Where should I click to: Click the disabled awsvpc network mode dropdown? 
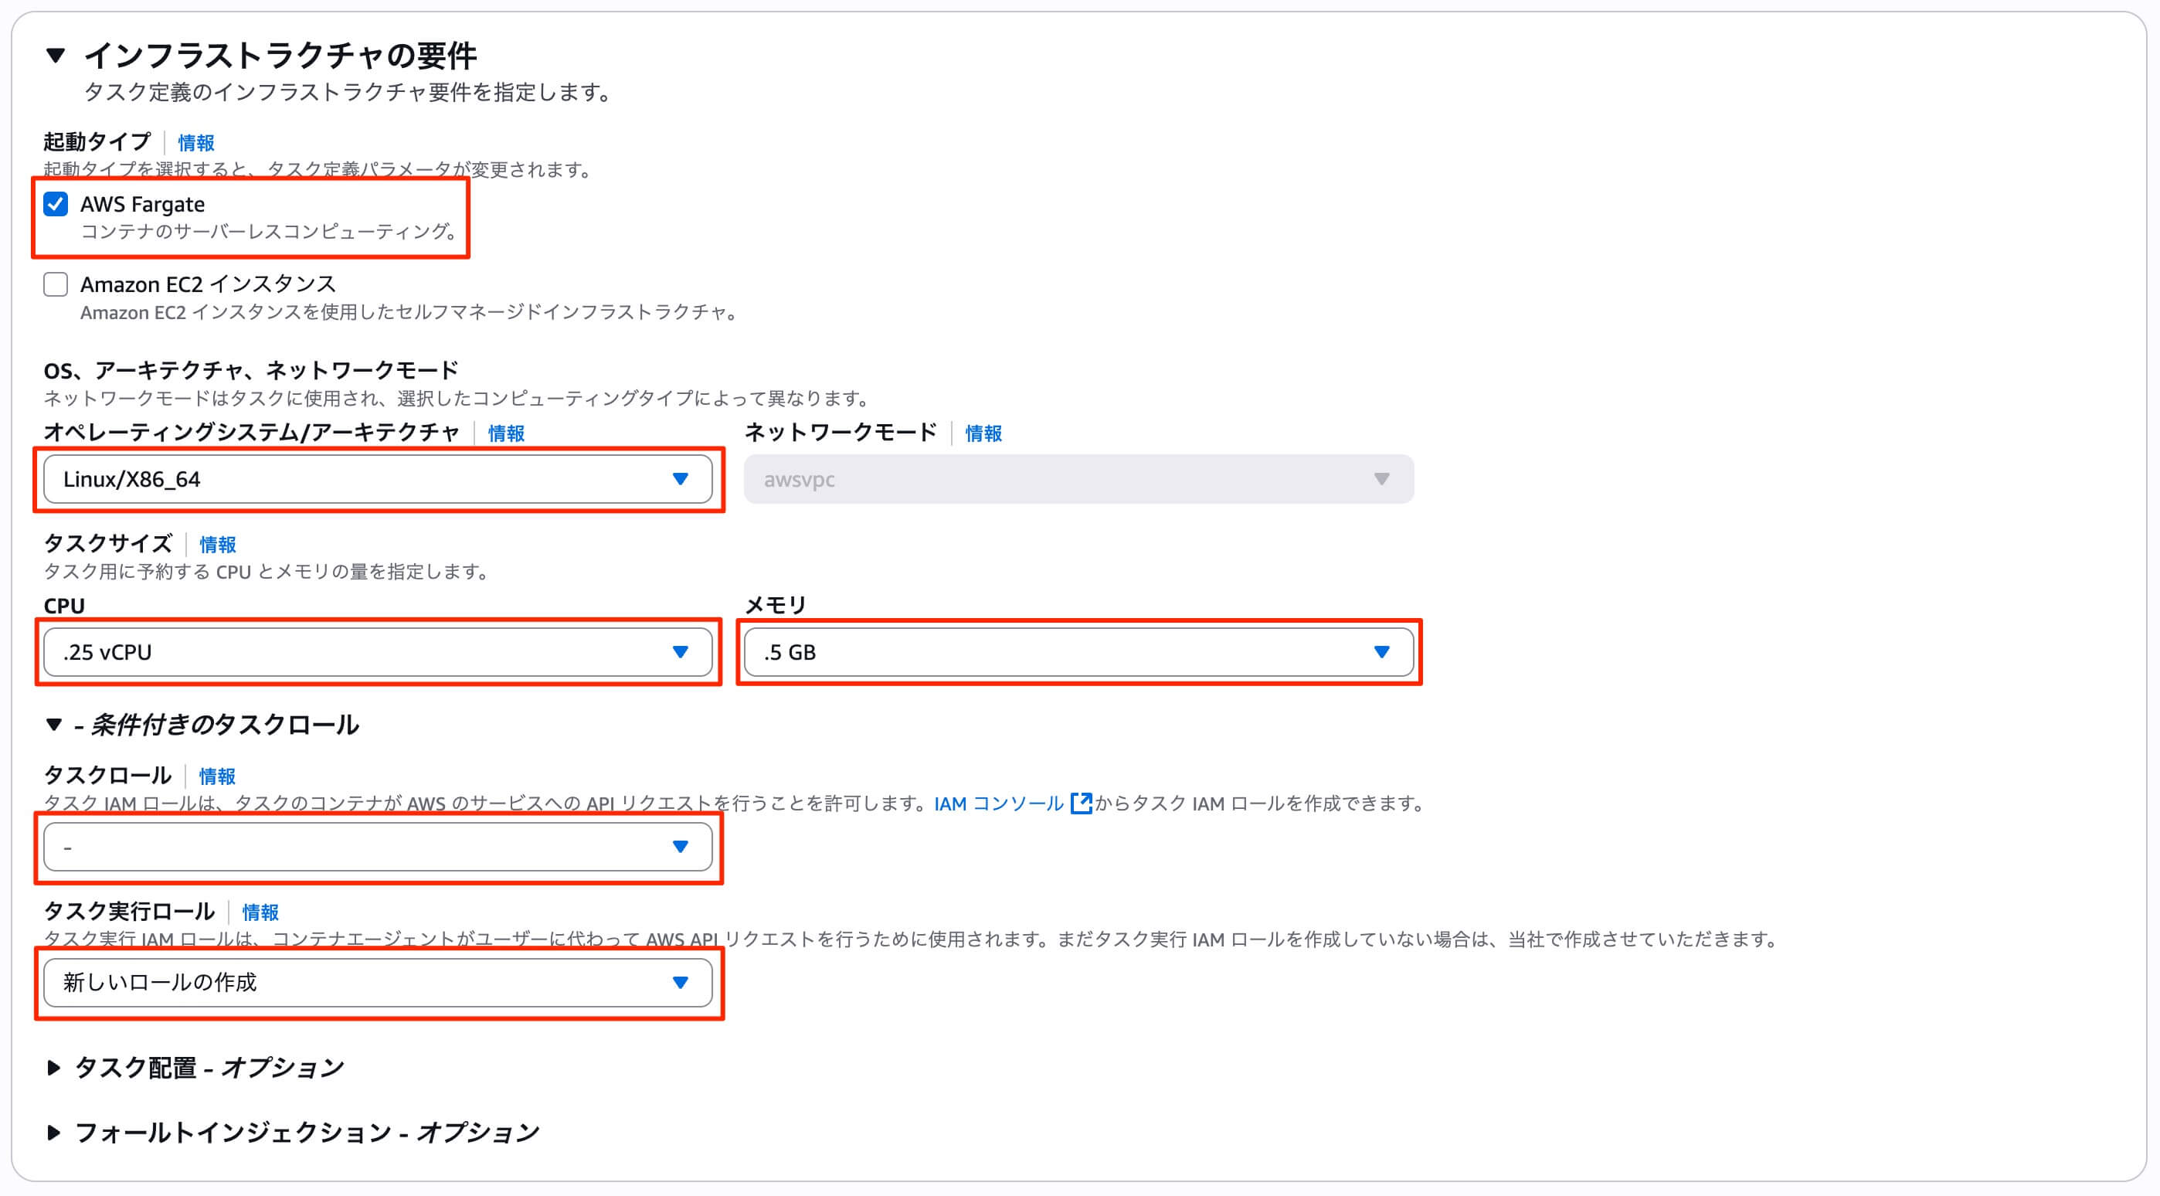coord(1078,479)
